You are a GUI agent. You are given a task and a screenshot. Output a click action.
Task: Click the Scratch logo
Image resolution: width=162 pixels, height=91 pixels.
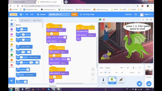pos(13,14)
